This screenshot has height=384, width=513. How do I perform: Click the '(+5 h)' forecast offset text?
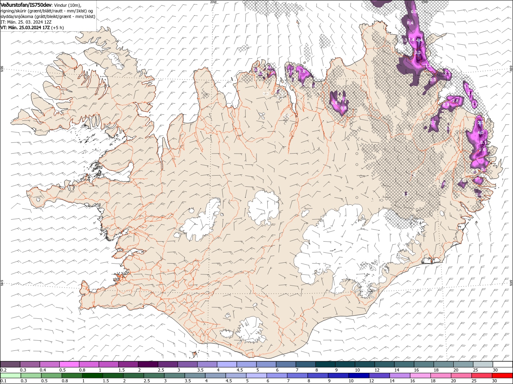(58, 28)
